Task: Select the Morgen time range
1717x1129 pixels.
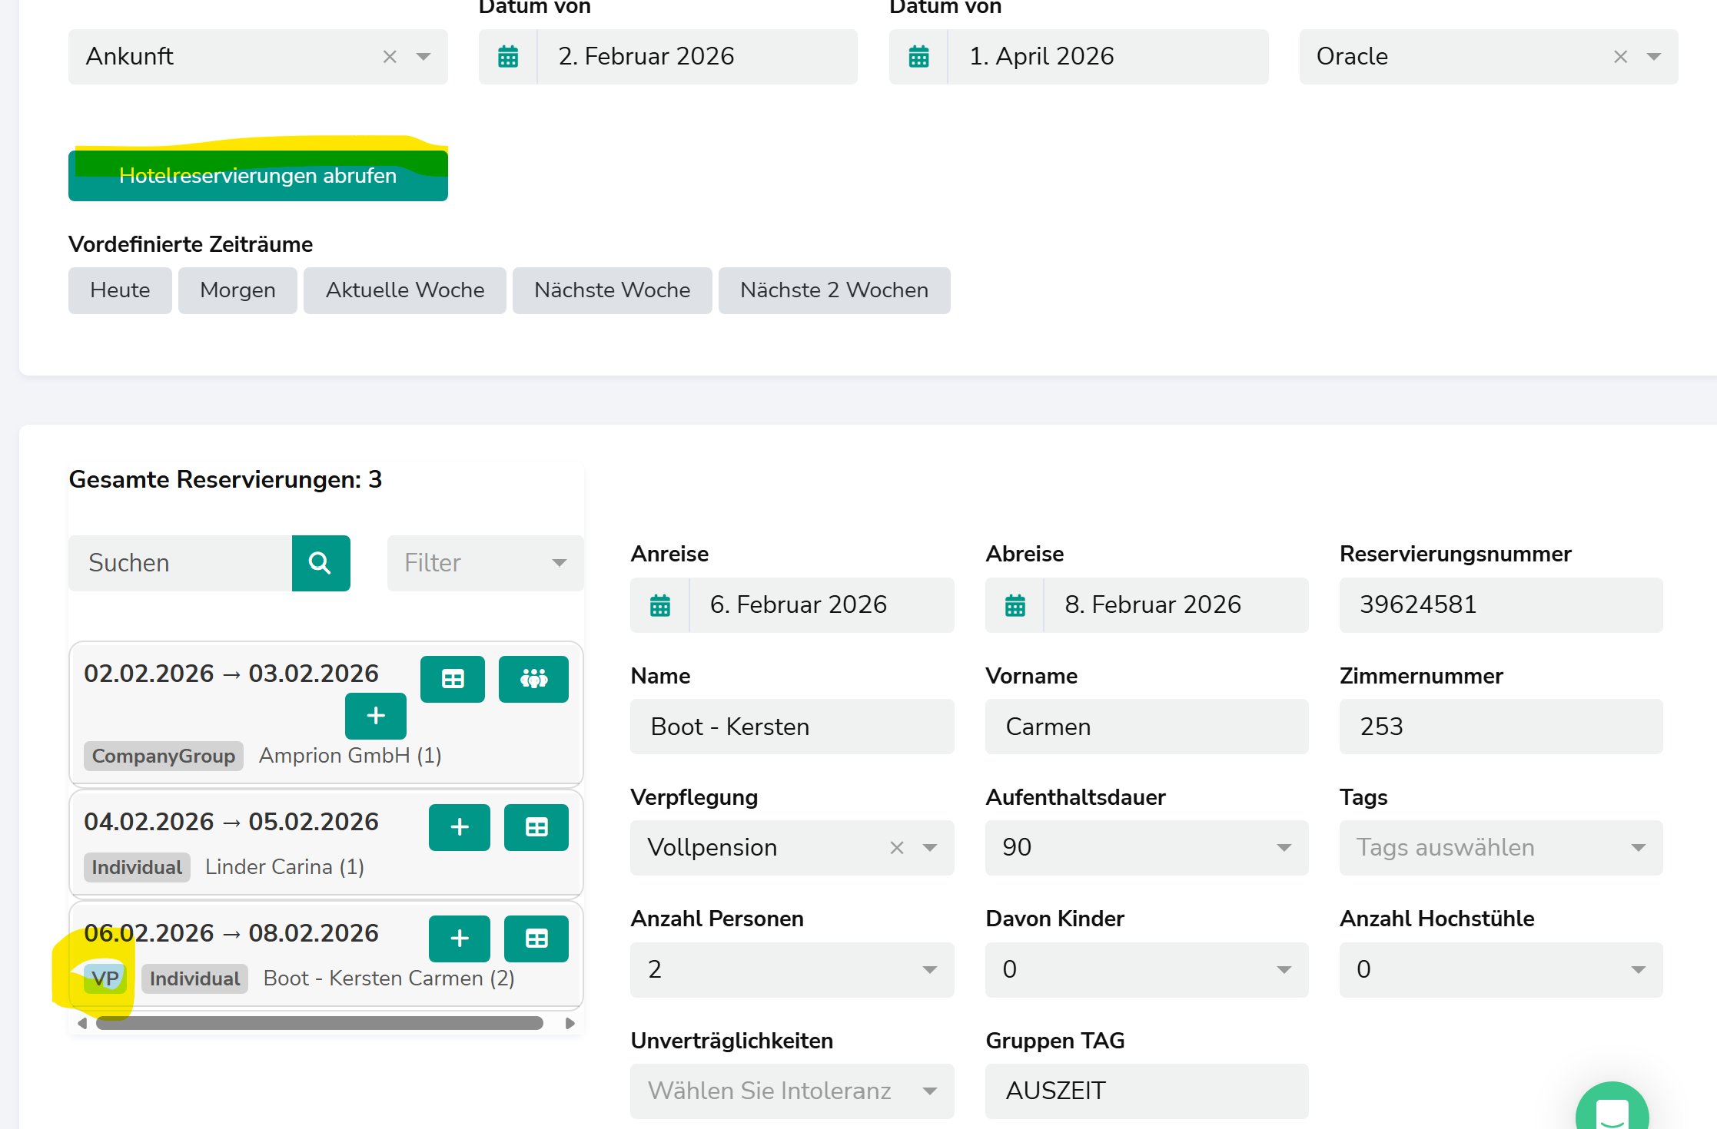Action: tap(237, 290)
